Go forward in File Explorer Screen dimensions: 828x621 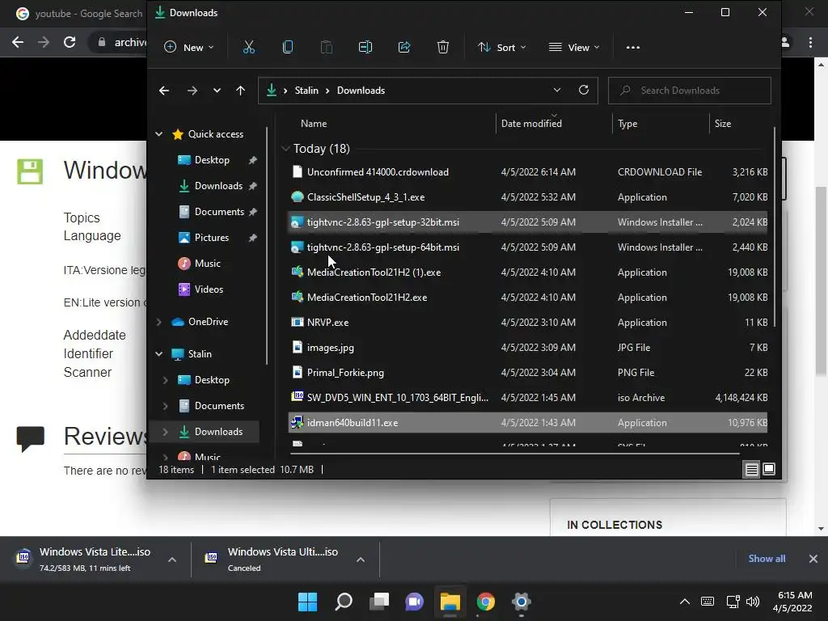tap(192, 91)
